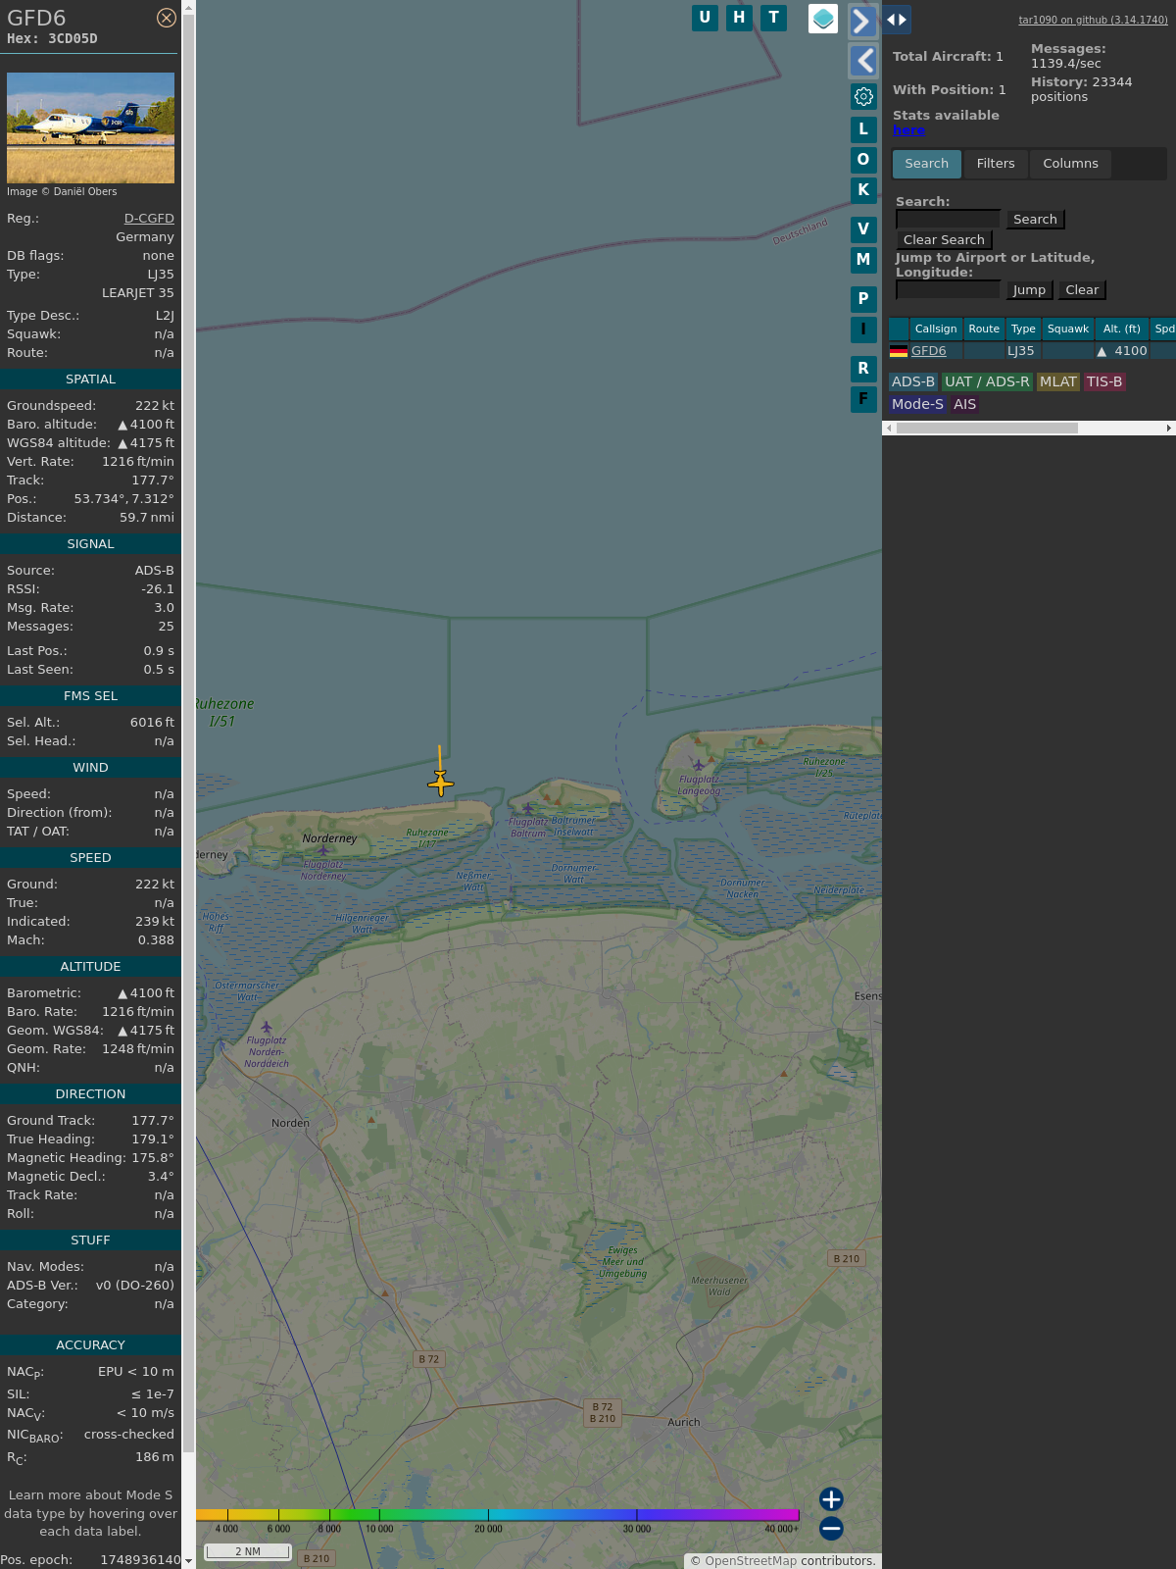Switch to the Filters tab
1176x1569 pixels.
[996, 164]
